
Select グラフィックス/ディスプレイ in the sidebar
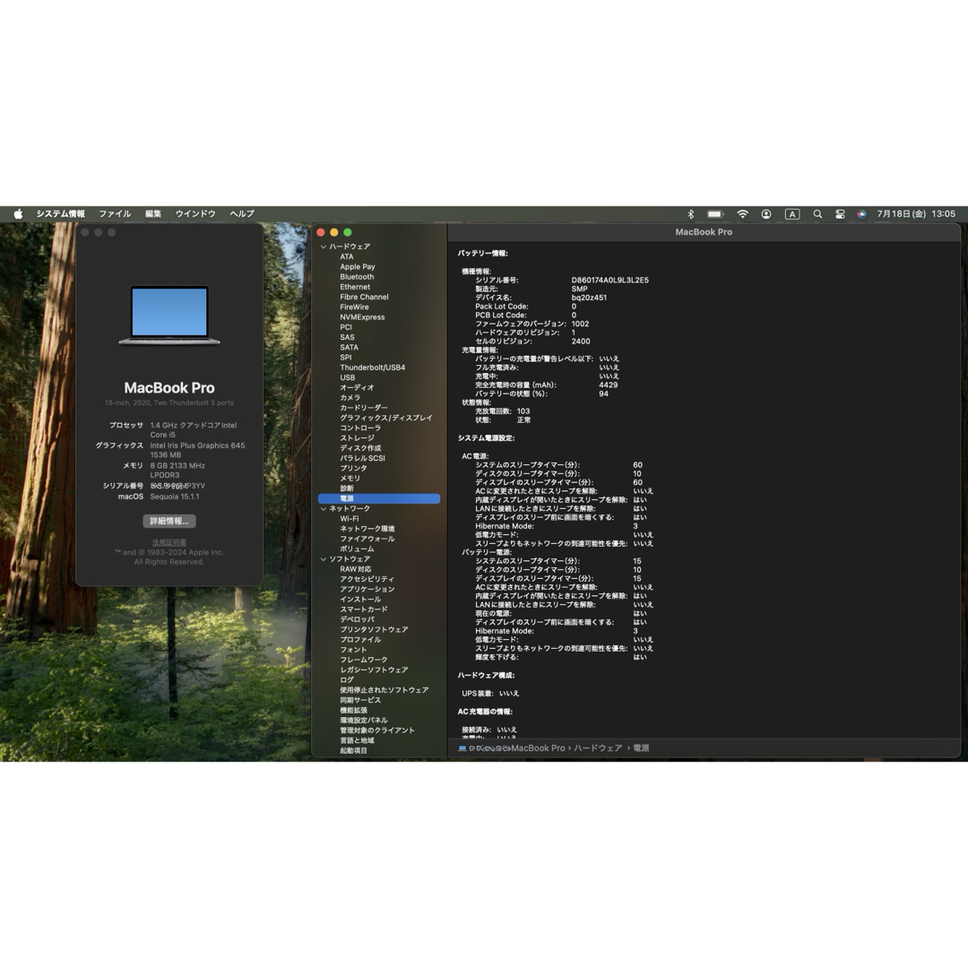(386, 418)
